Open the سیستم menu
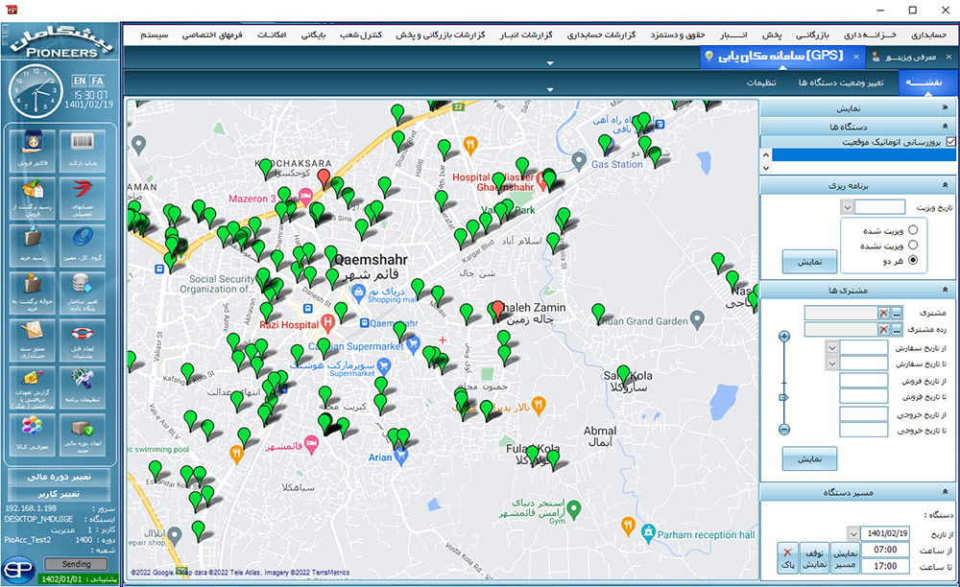960x587 pixels. click(x=155, y=35)
